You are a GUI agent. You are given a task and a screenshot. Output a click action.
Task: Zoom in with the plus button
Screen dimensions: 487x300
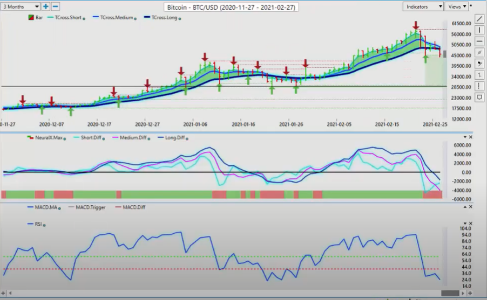[46, 6]
